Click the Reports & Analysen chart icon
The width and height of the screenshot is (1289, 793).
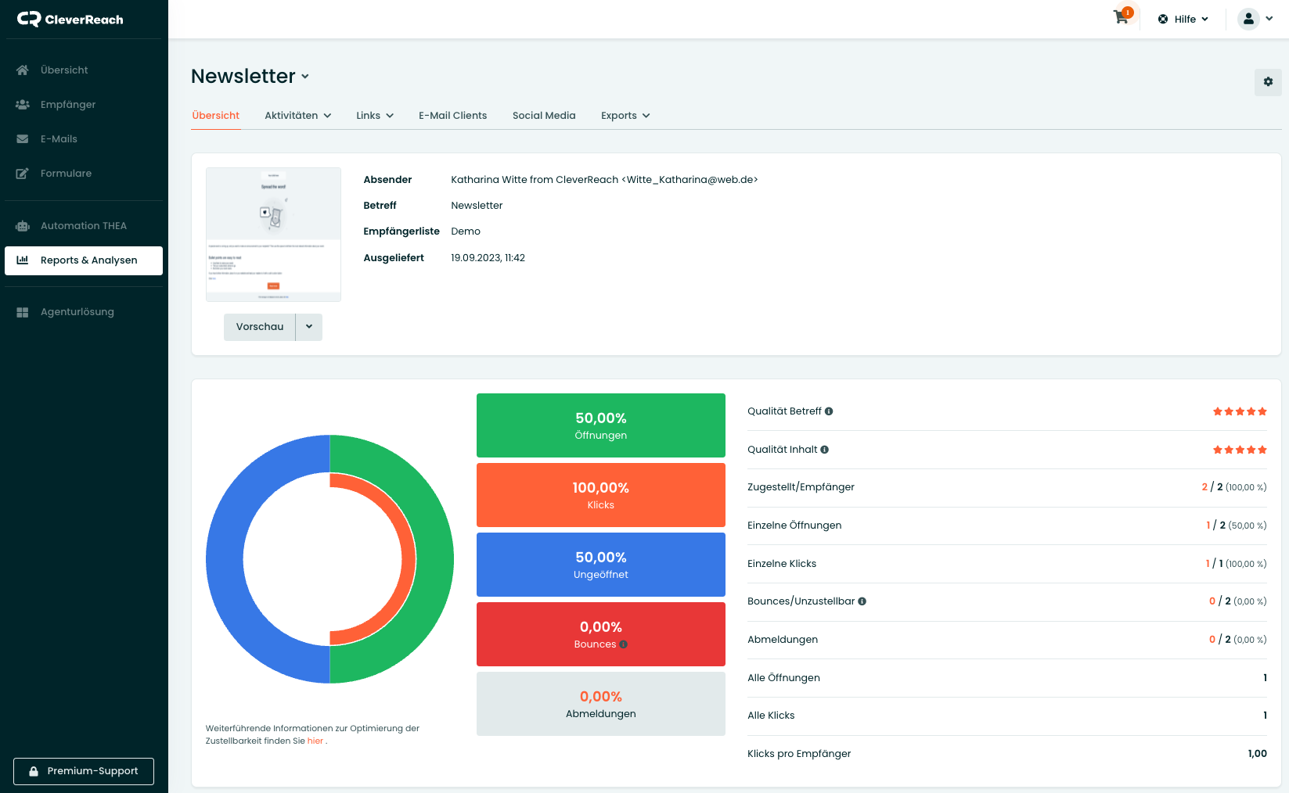pyautogui.click(x=23, y=260)
